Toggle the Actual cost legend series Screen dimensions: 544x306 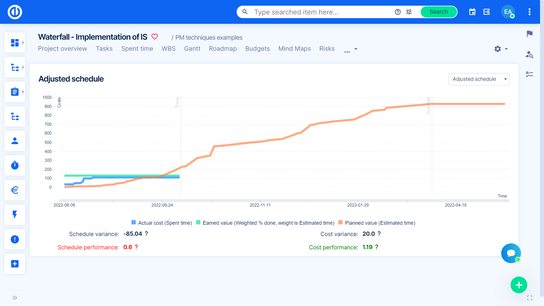[x=165, y=223]
